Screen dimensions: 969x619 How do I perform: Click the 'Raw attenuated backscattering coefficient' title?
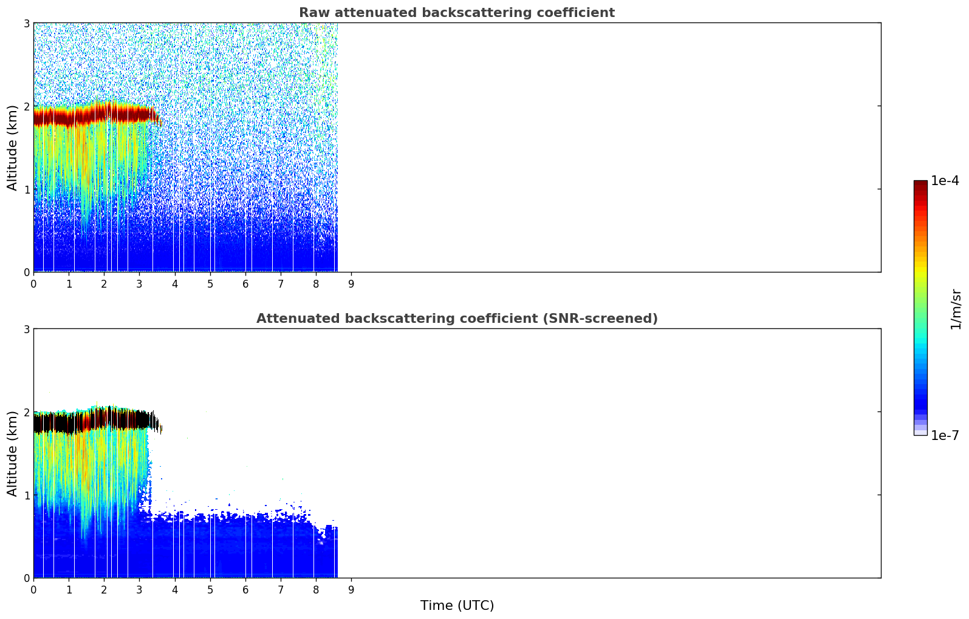pyautogui.click(x=457, y=13)
